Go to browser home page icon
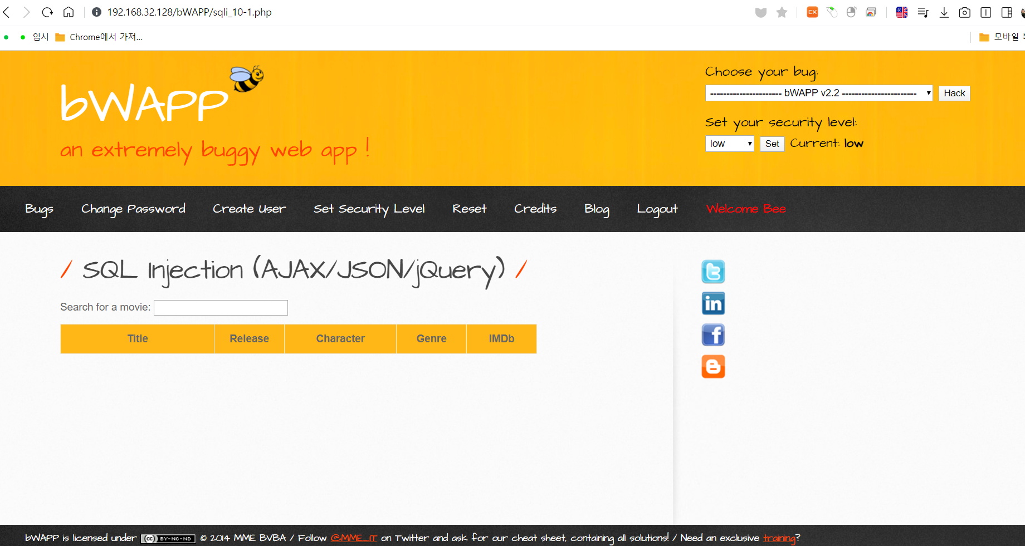Screen dimensions: 1025x546 tap(69, 12)
